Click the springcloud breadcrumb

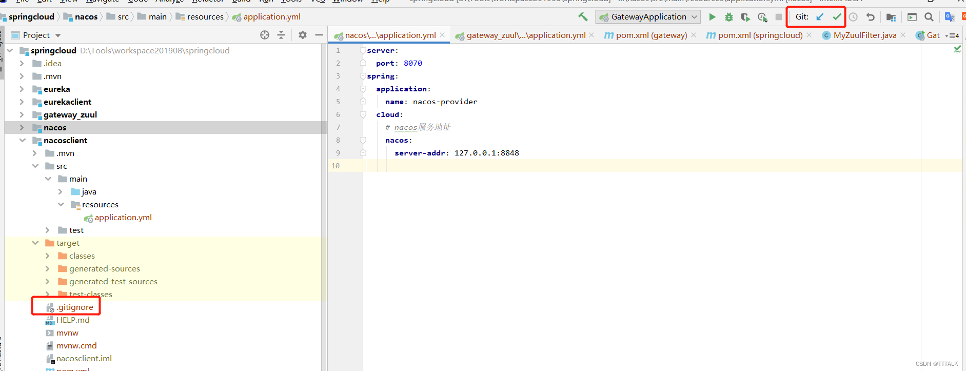pyautogui.click(x=31, y=17)
